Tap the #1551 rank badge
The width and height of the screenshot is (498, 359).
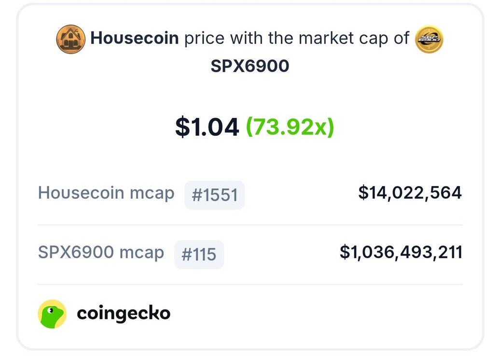pyautogui.click(x=215, y=195)
